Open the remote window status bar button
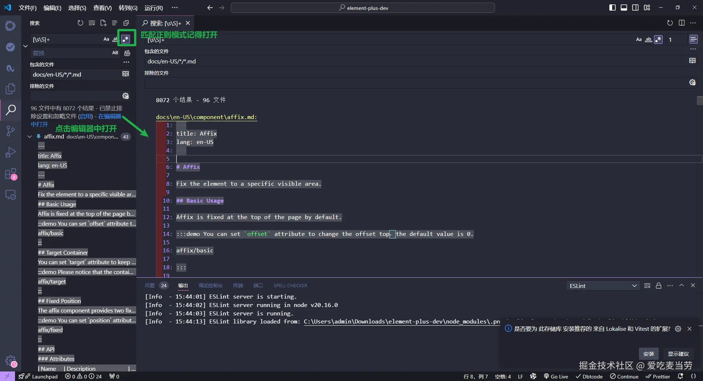 [x=7, y=376]
